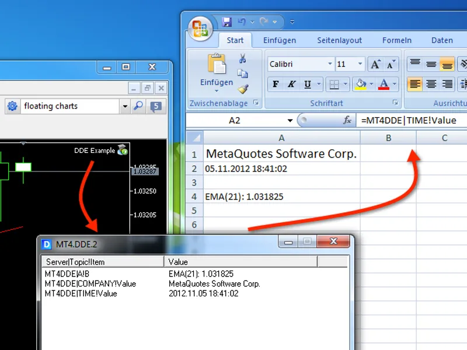
Task: Open the Daten ribbon tab
Action: 442,40
